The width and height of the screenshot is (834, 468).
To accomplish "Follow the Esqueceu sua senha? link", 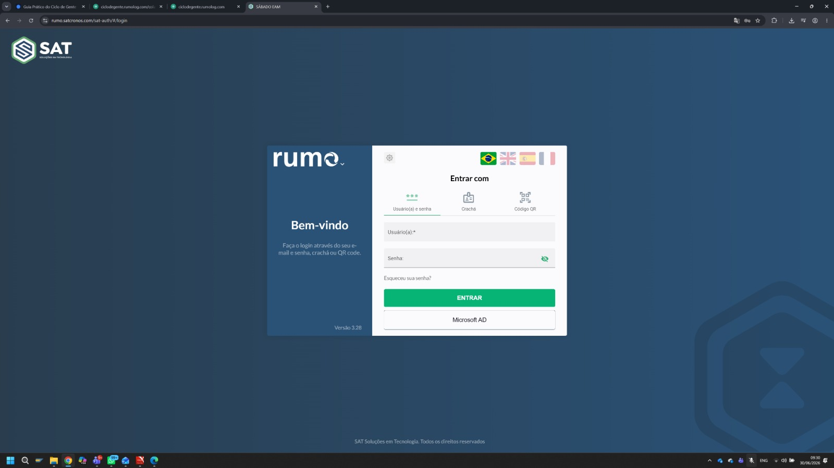I will tap(408, 279).
